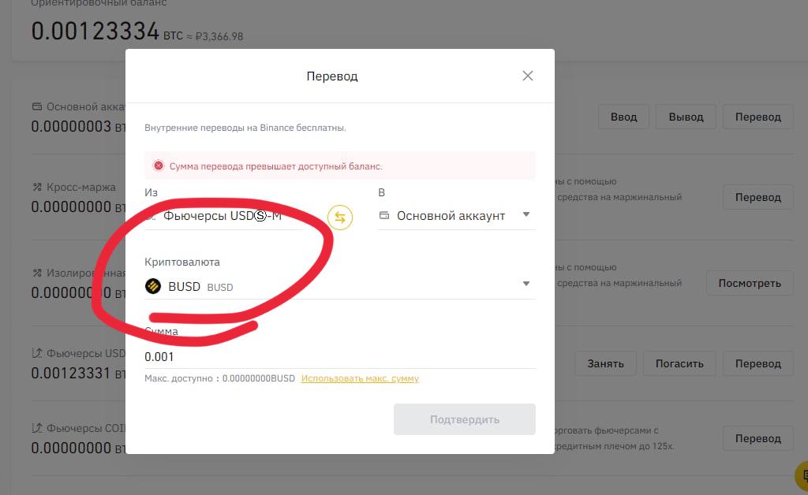Click the BUSD coin icon
Image resolution: width=808 pixels, height=495 pixels.
153,286
